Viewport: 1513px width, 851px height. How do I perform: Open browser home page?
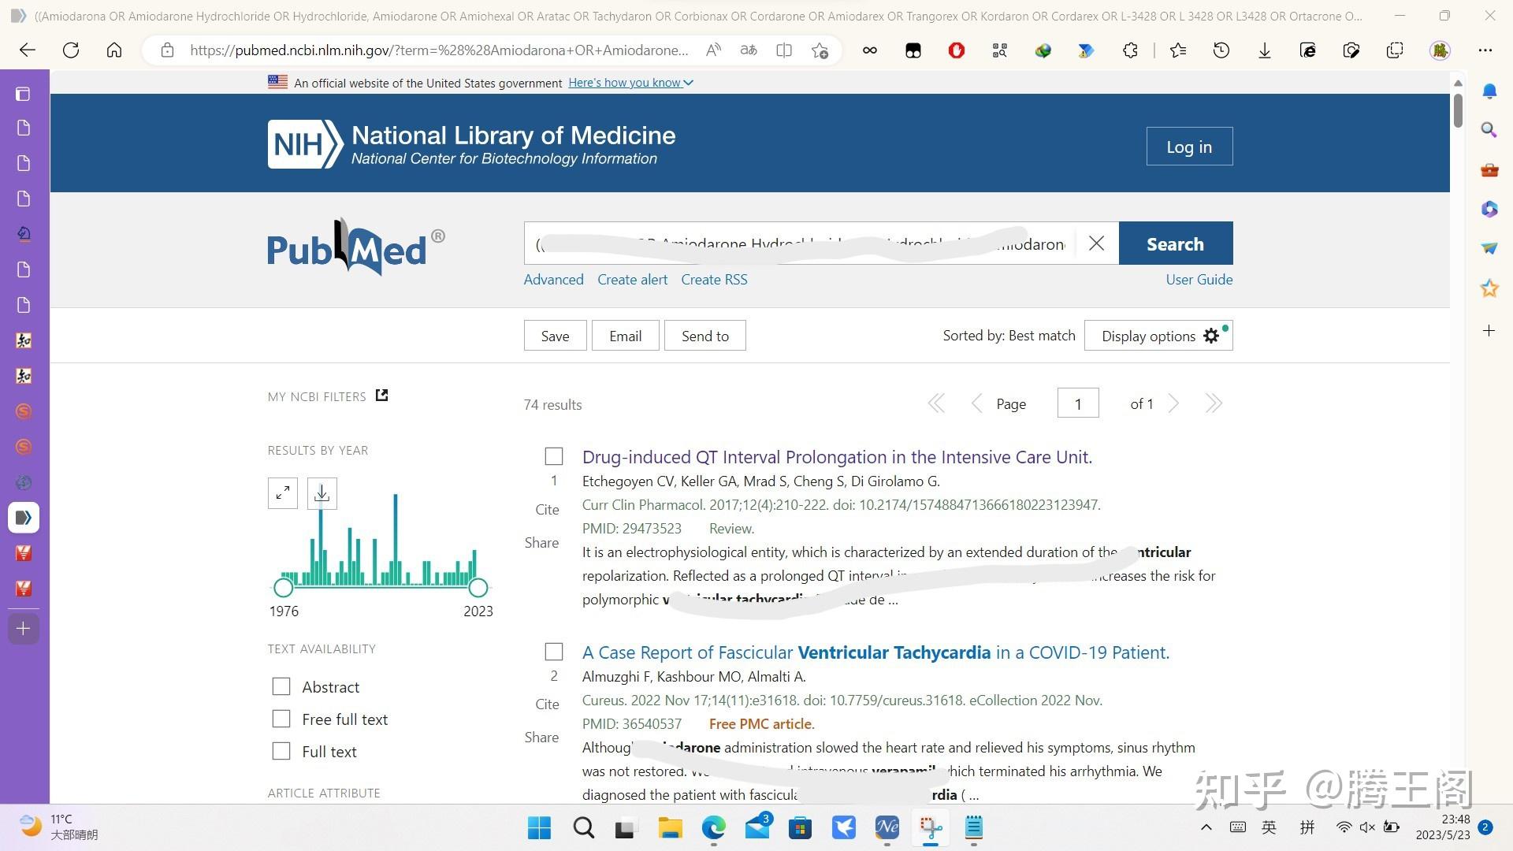tap(114, 50)
